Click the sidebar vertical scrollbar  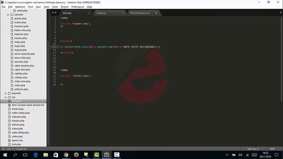[x=48, y=94]
